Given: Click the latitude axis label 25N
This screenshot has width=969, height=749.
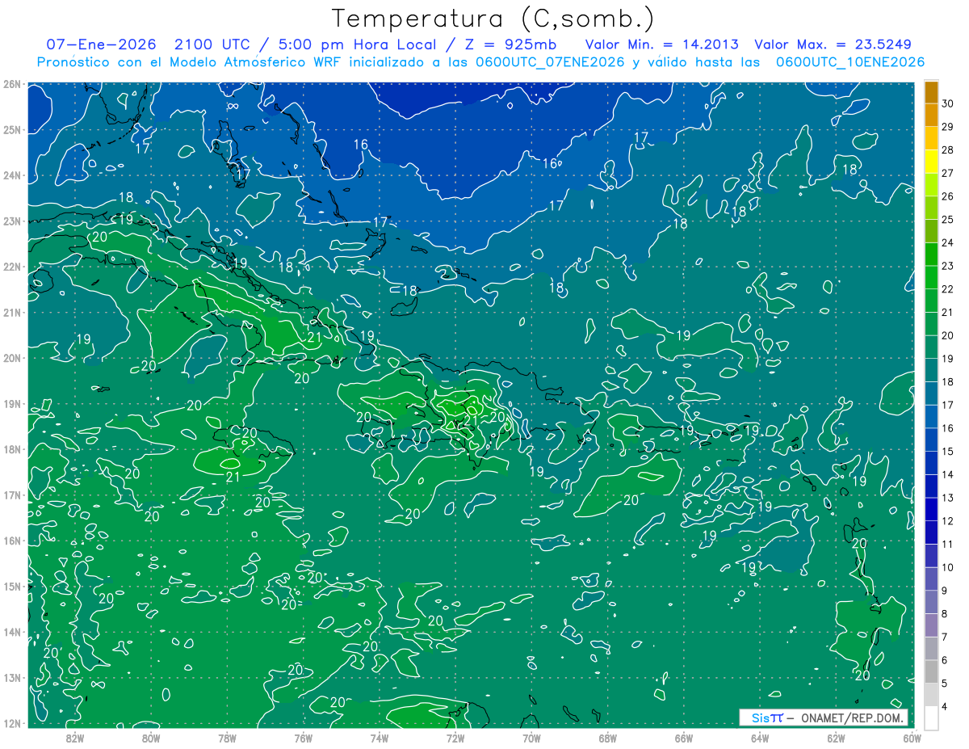Looking at the screenshot, I should 11,129.
